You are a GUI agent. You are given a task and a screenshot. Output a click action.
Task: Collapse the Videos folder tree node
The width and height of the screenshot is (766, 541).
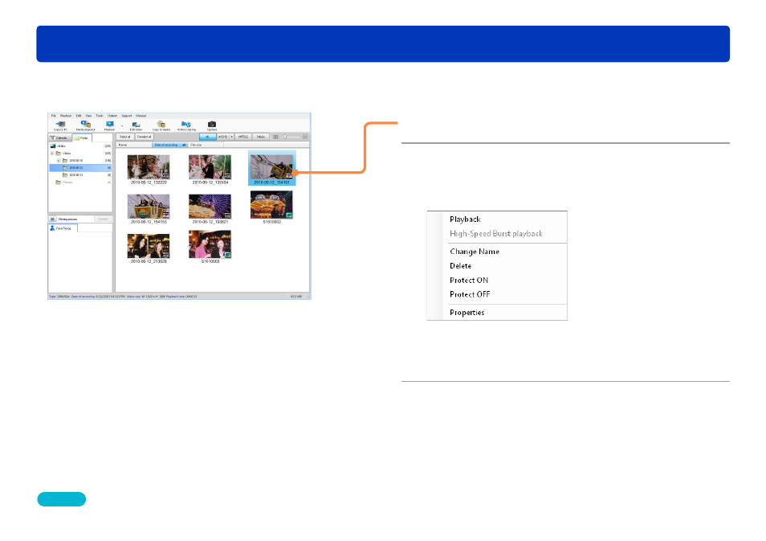coord(52,154)
